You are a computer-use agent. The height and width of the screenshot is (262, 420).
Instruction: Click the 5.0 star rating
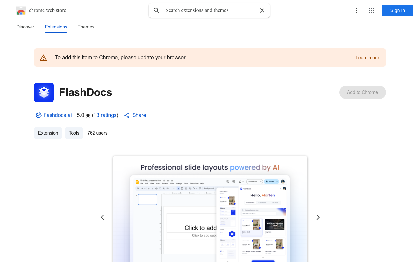tap(84, 115)
